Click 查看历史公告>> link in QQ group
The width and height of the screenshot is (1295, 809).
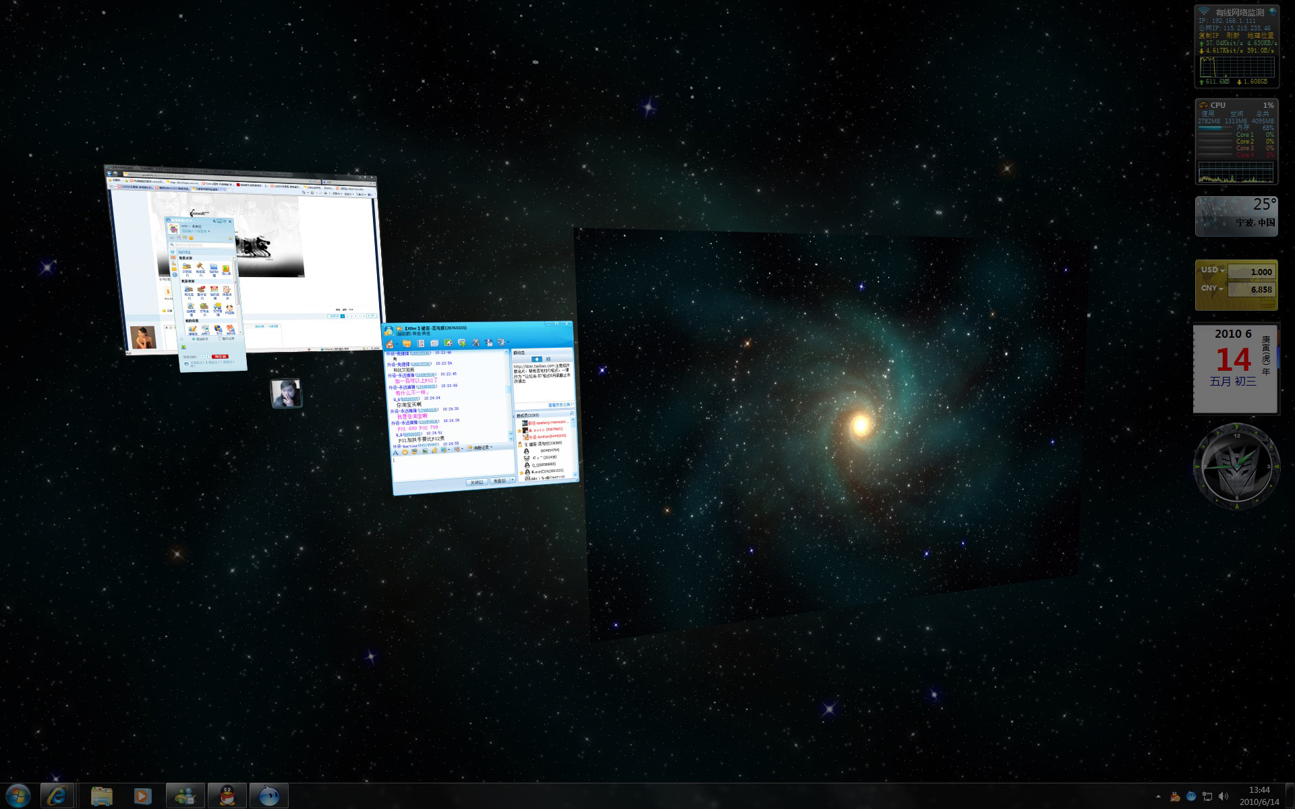click(561, 404)
